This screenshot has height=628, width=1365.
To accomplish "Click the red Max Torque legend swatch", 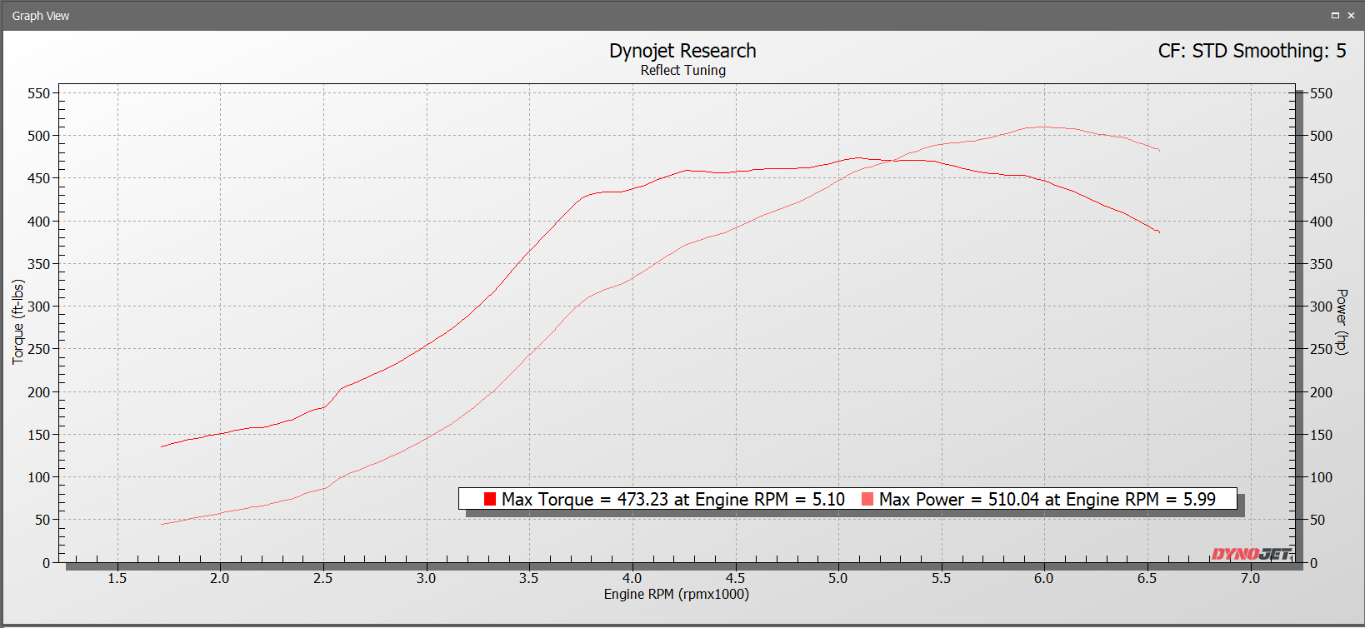I will pos(490,499).
